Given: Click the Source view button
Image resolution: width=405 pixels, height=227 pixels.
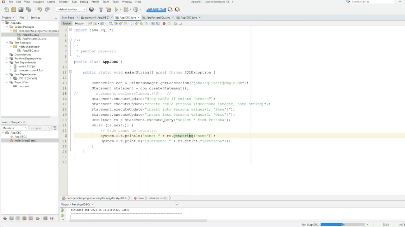Looking at the screenshot, I should tap(66, 23).
